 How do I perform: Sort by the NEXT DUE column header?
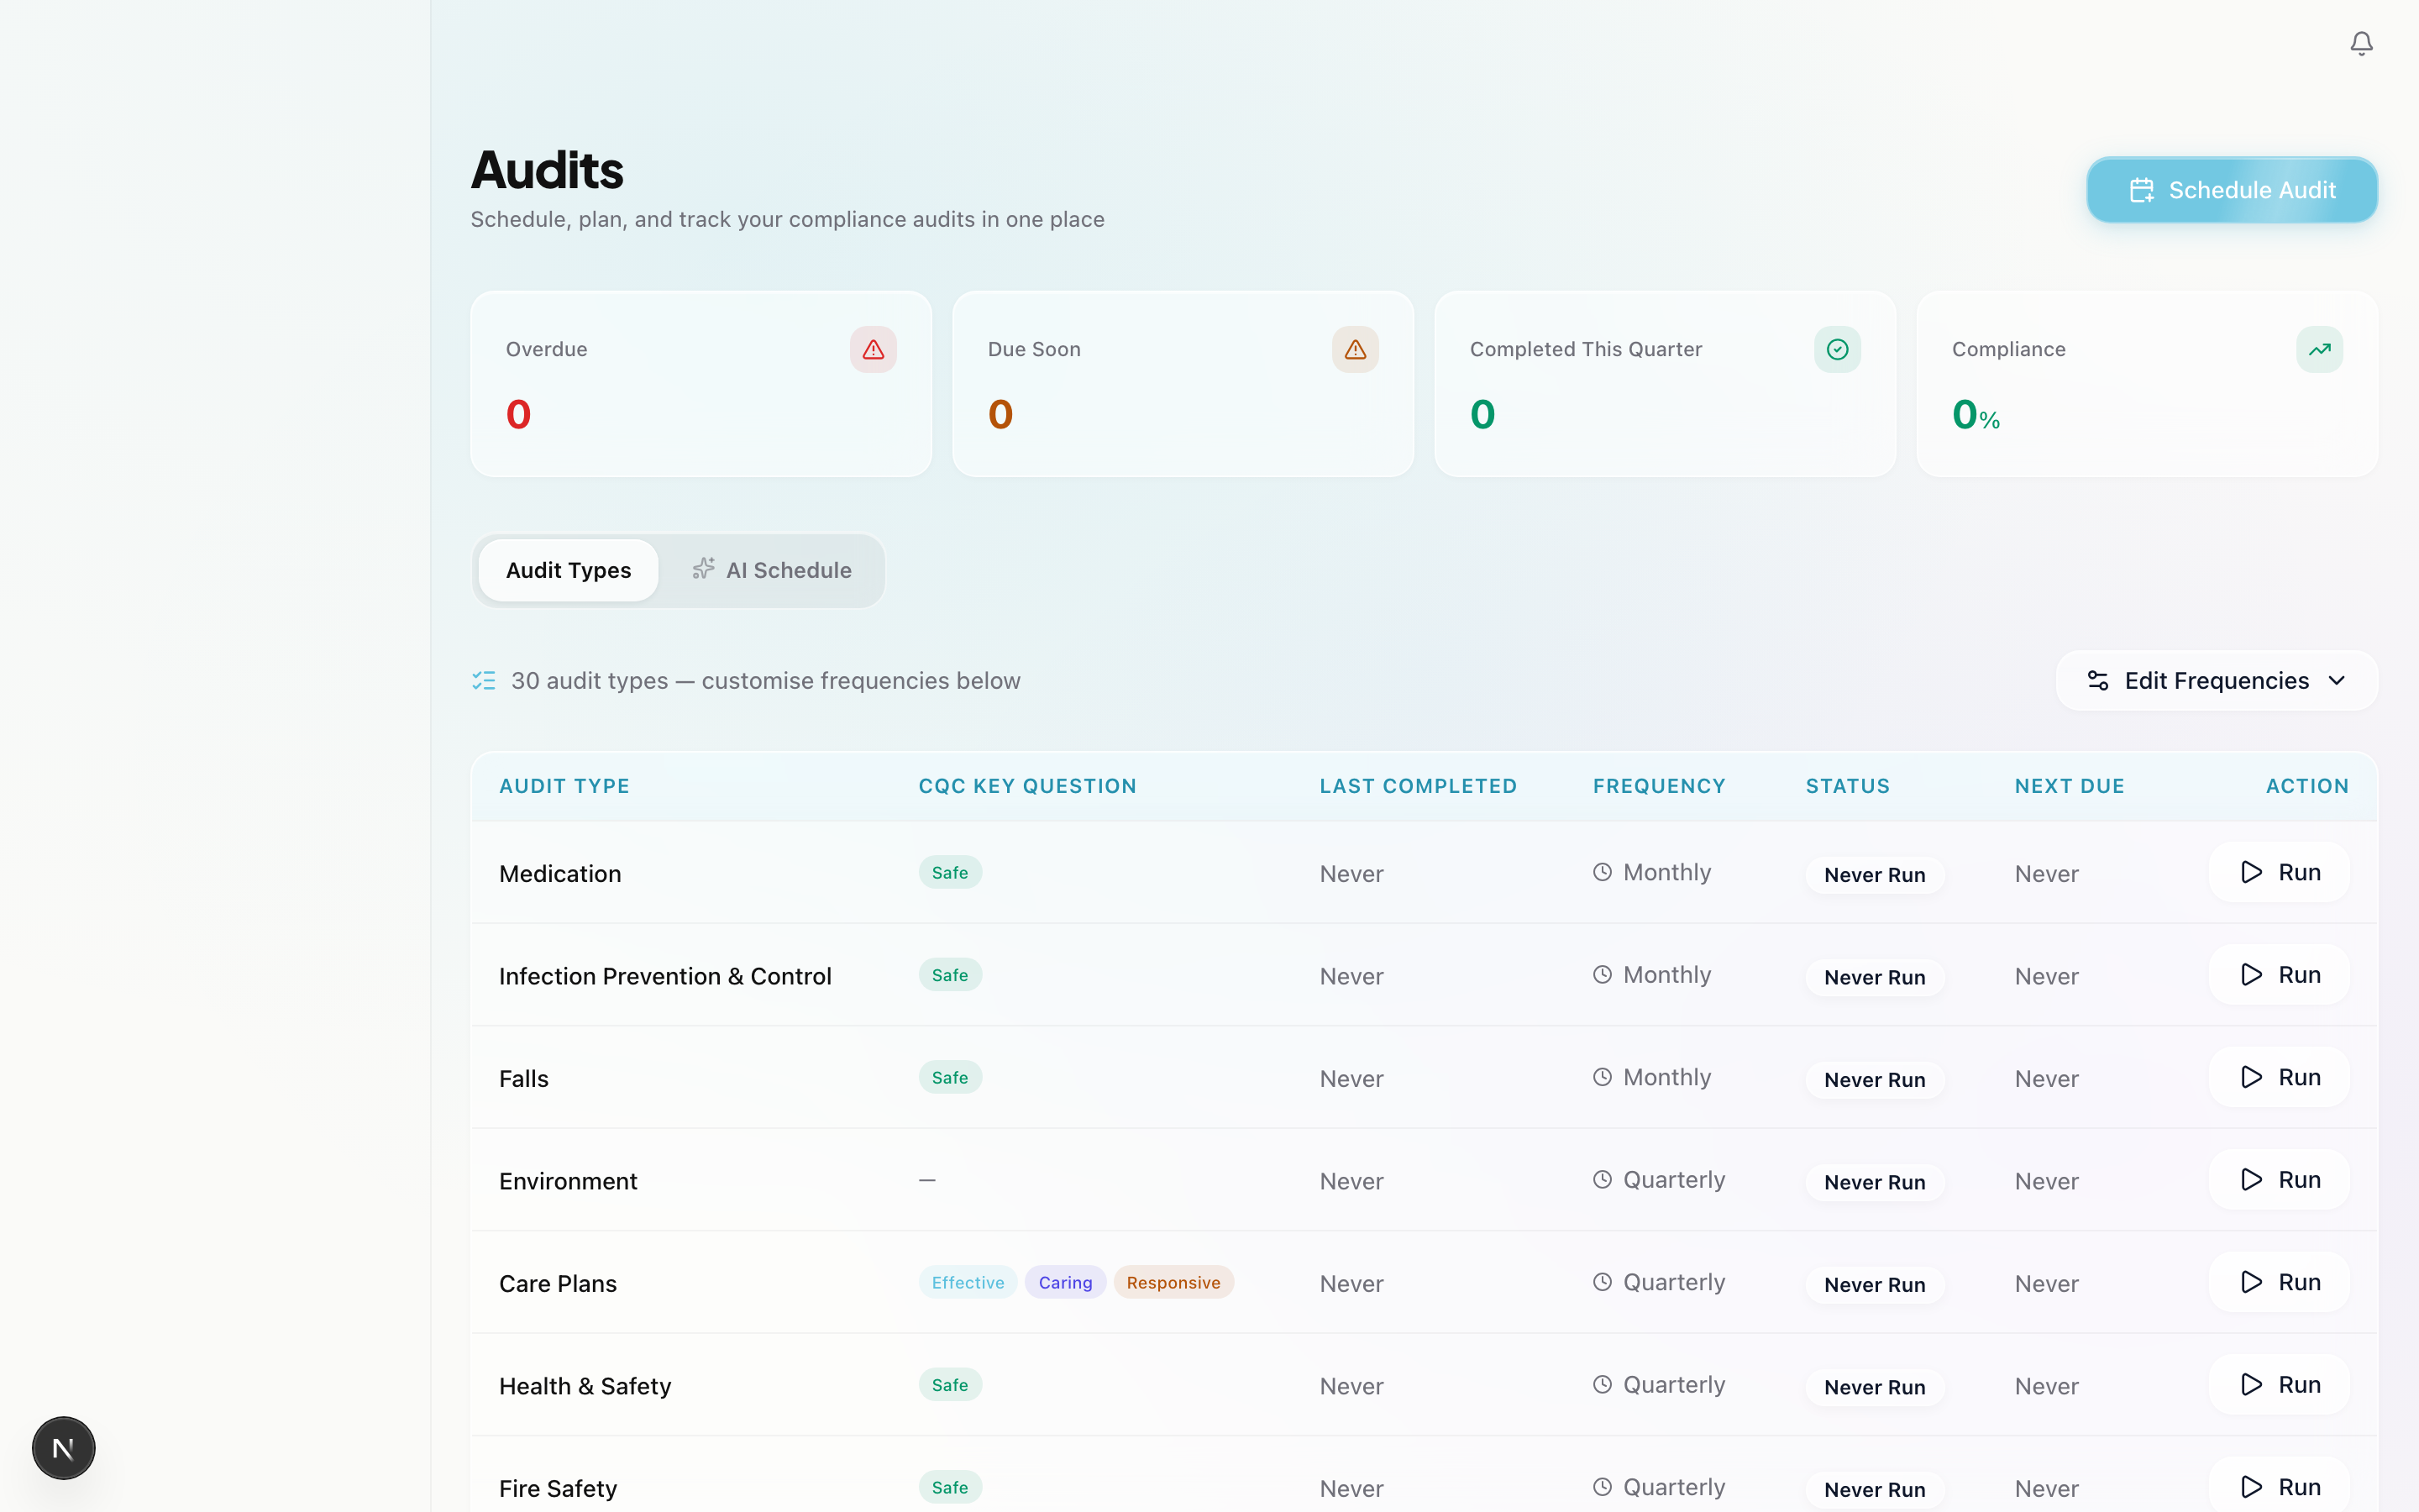coord(2069,786)
